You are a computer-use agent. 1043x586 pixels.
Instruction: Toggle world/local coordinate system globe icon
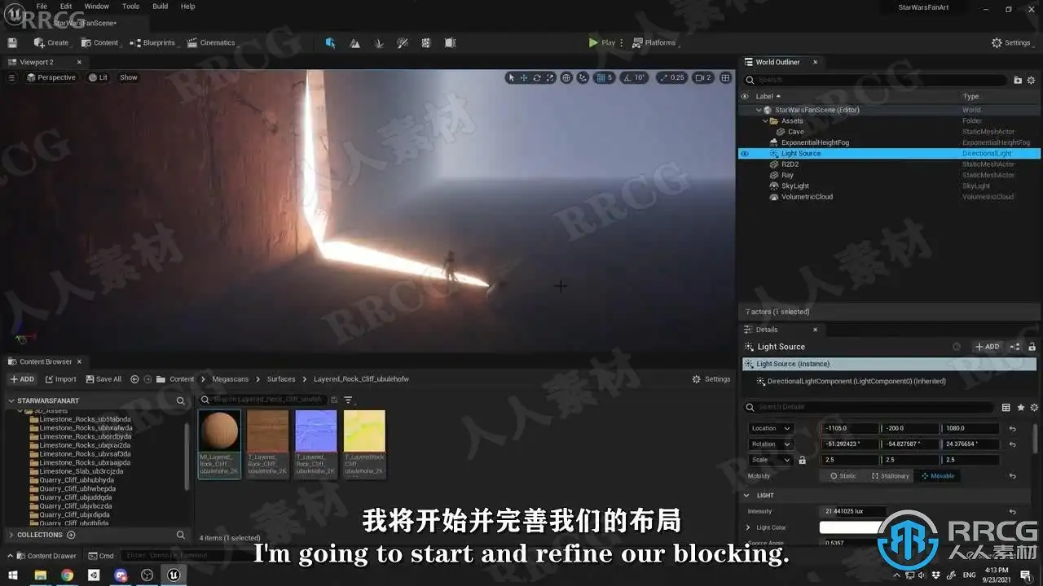coord(566,78)
